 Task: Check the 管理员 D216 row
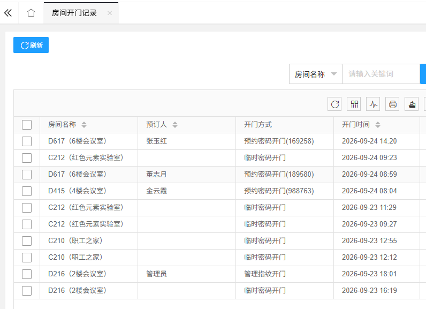coord(27,274)
